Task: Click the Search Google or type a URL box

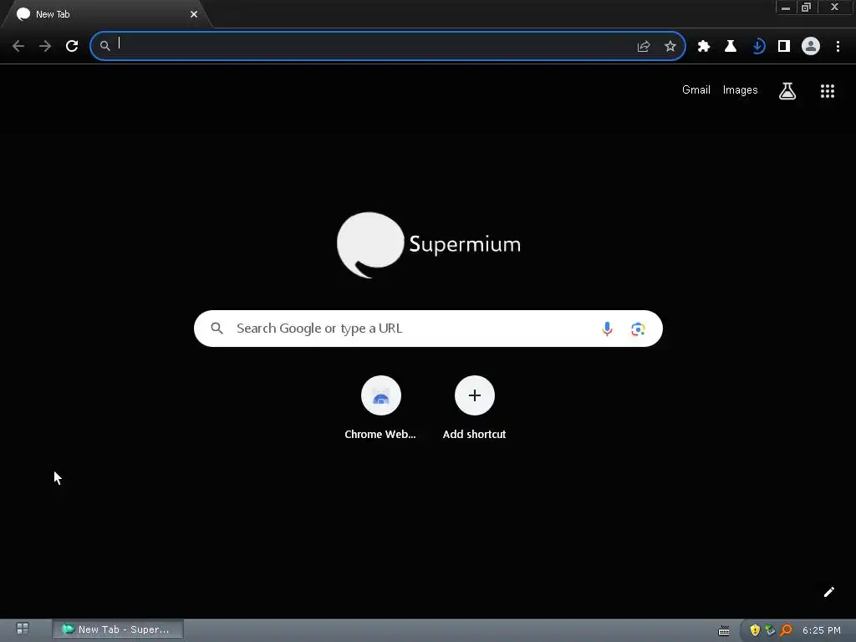Action: (x=428, y=329)
